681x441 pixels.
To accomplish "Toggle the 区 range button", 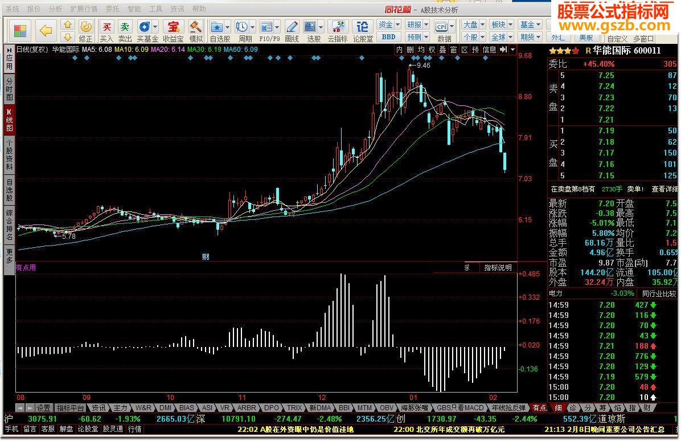I will 464,50.
